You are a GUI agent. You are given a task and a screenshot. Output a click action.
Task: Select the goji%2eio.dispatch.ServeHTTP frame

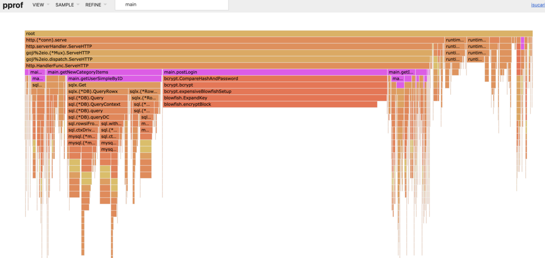tap(228, 59)
